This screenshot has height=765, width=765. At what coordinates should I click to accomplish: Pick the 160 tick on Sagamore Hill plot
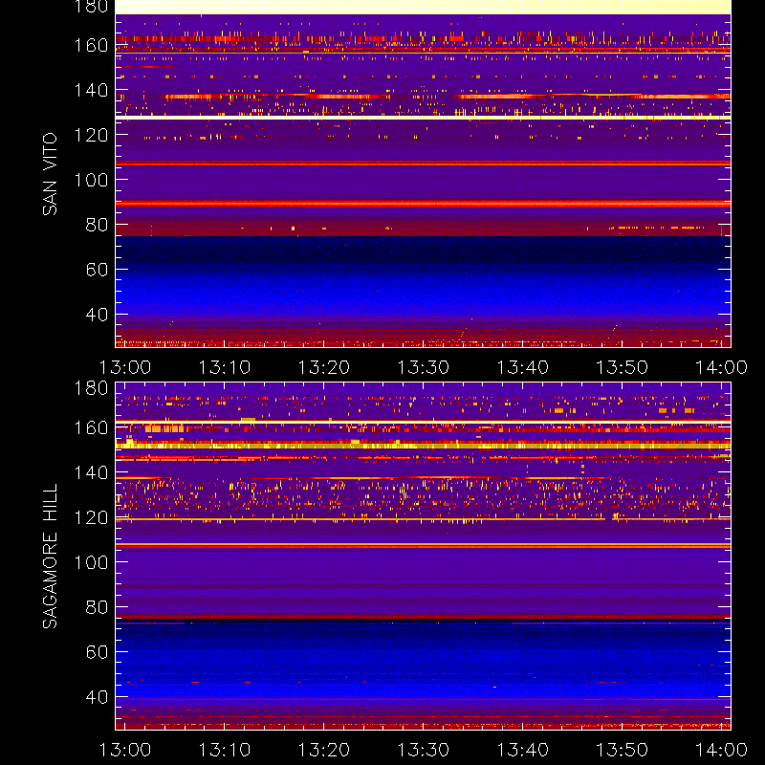pos(91,427)
